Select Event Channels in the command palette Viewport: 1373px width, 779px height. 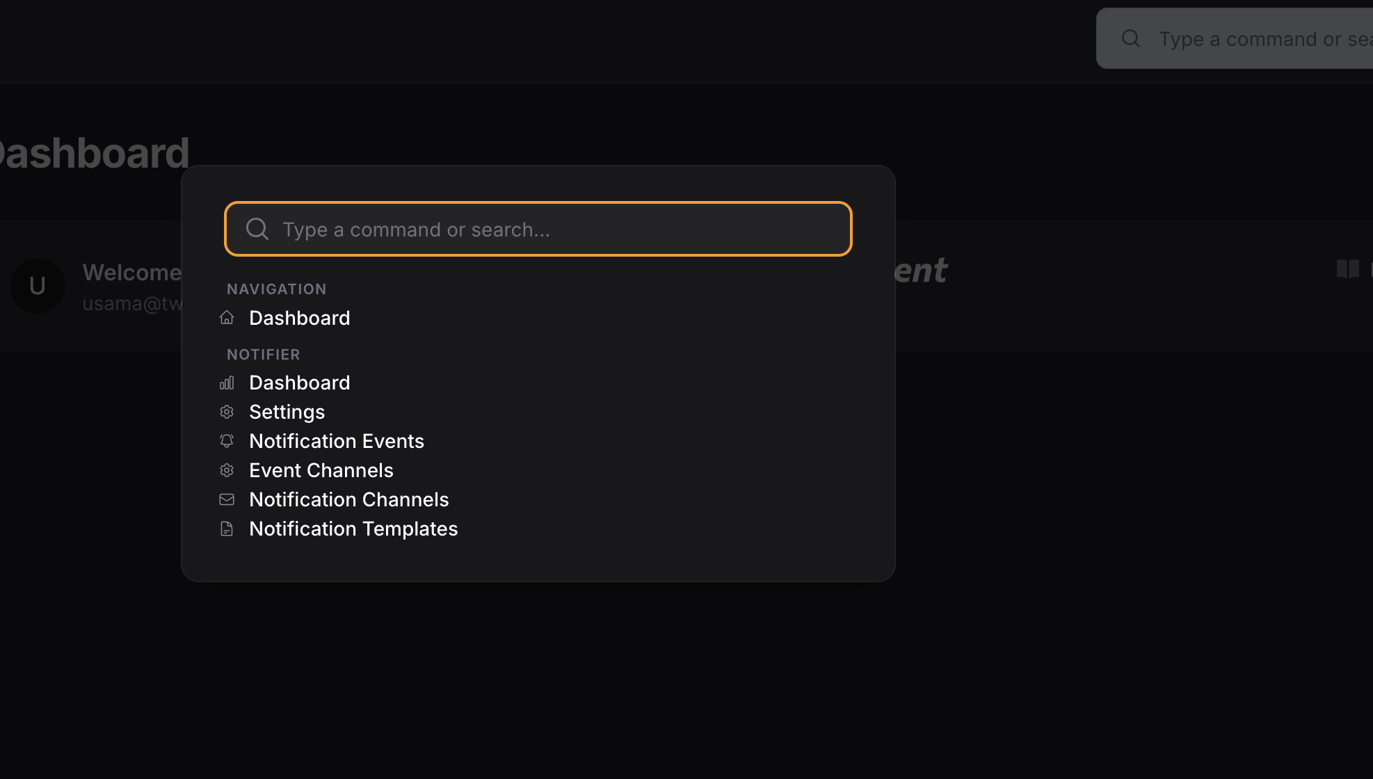click(321, 469)
